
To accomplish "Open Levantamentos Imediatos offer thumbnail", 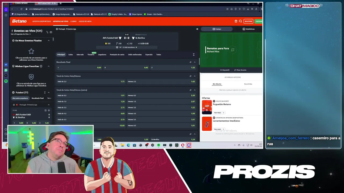I will [x=207, y=124].
